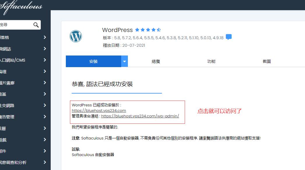Click the Softaculous 自動安裝器 signature text

point(93,155)
